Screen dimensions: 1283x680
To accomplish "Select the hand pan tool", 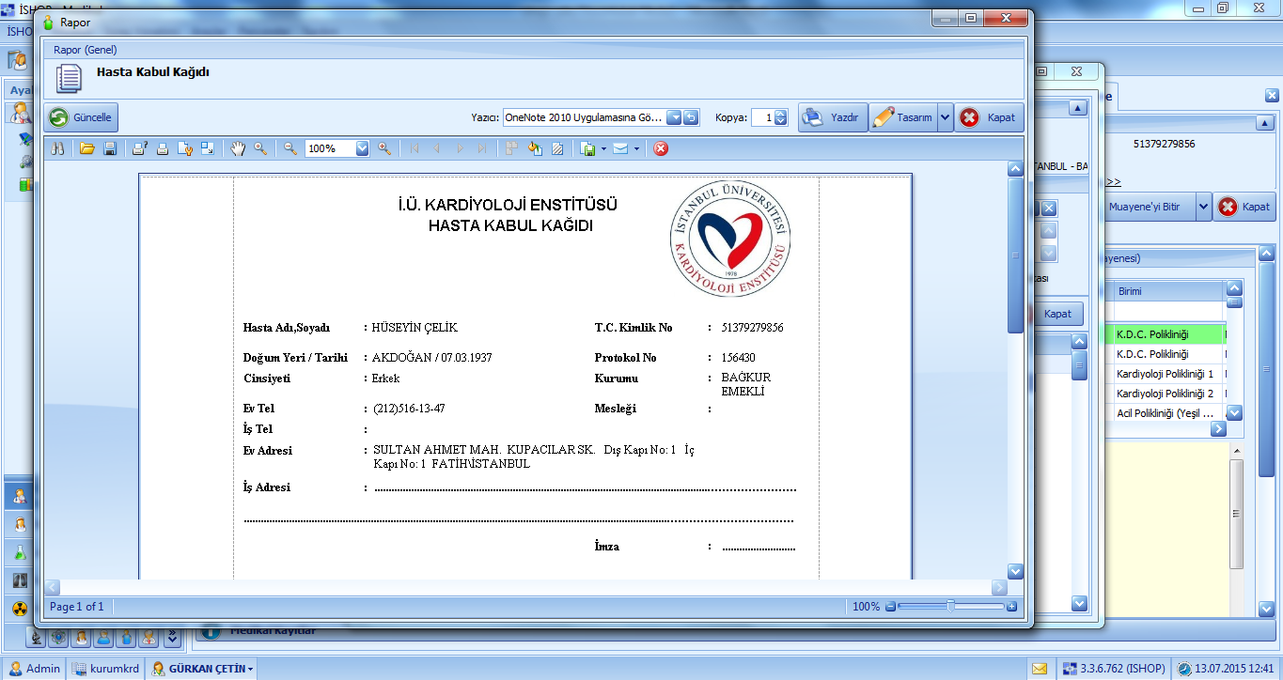I will tap(238, 148).
